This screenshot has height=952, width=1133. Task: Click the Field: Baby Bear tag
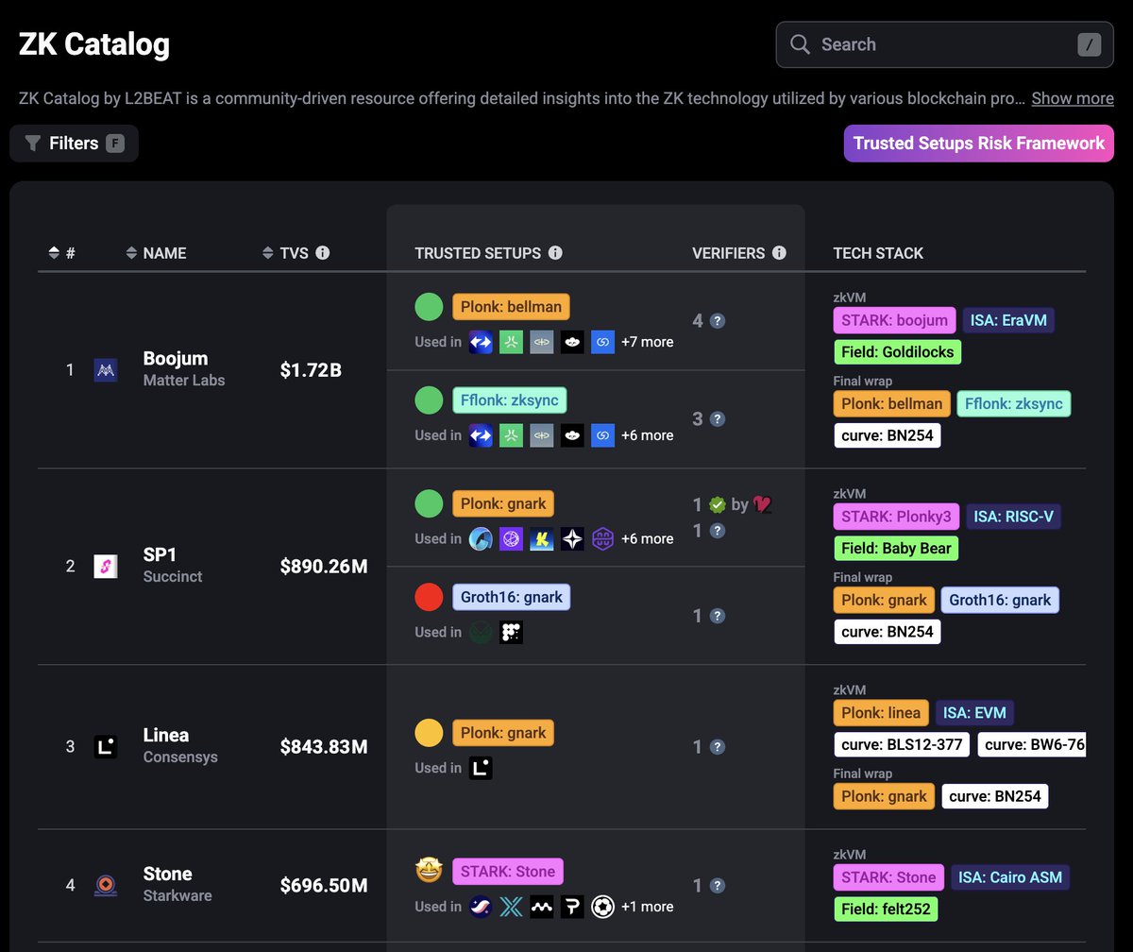(x=896, y=550)
